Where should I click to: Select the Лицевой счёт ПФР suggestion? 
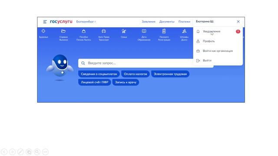click(95, 82)
